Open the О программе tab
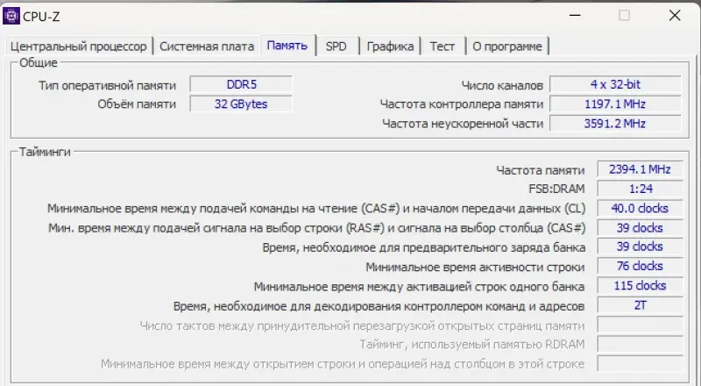This screenshot has width=701, height=386. coord(507,46)
